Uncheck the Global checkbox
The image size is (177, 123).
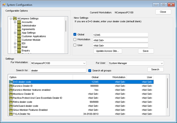[x=75, y=34]
